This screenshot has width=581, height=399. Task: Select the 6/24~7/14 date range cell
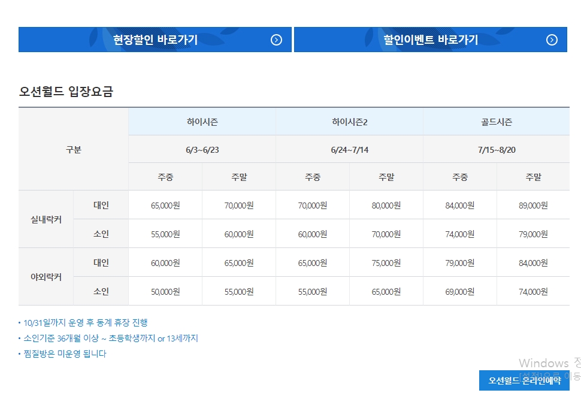click(349, 150)
